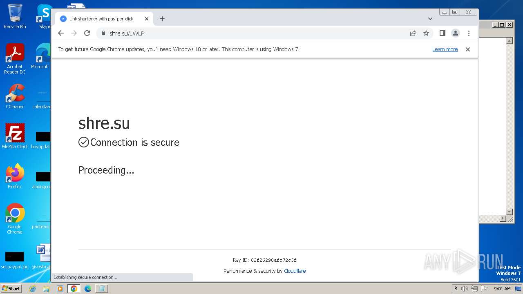523x294 pixels.
Task: Select the secpaypal.jpg desktop file
Action: point(15,261)
